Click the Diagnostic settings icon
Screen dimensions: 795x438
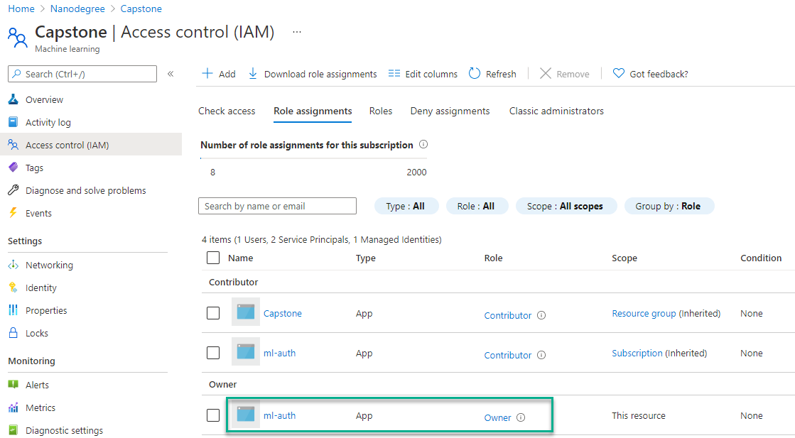(13, 430)
